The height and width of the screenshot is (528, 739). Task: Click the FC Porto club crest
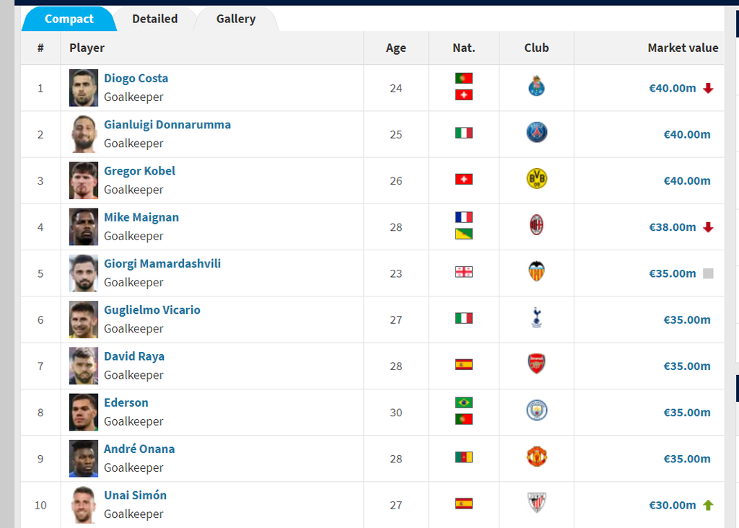click(x=536, y=87)
